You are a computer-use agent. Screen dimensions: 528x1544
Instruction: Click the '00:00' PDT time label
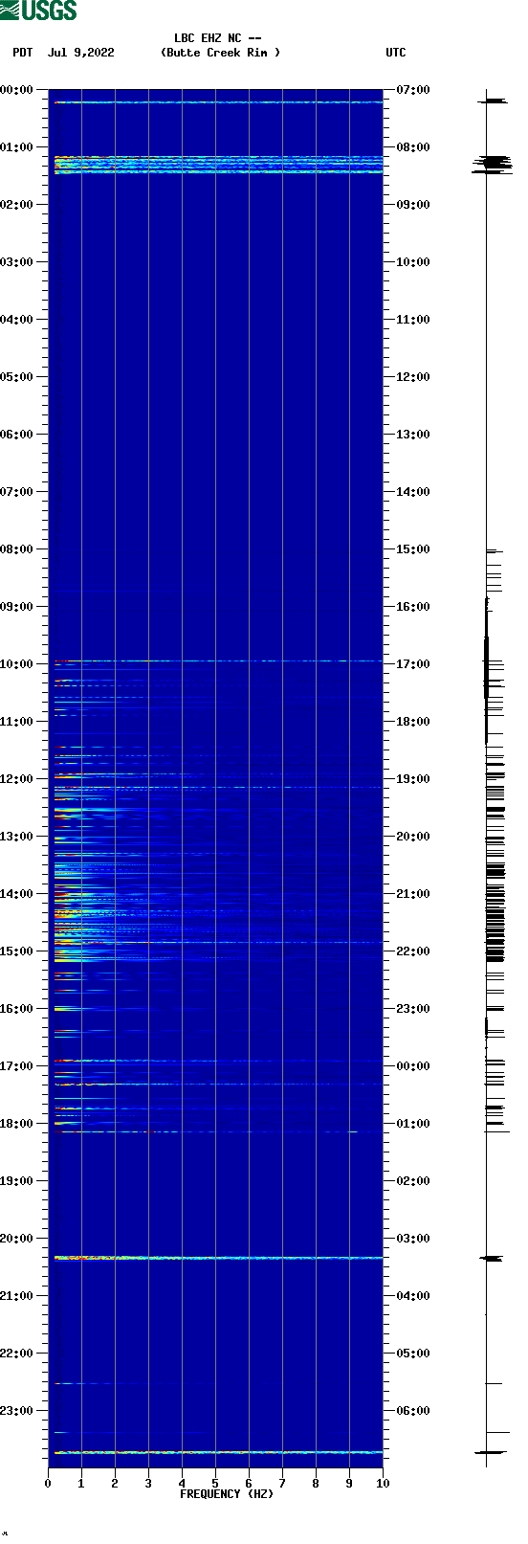(17, 90)
